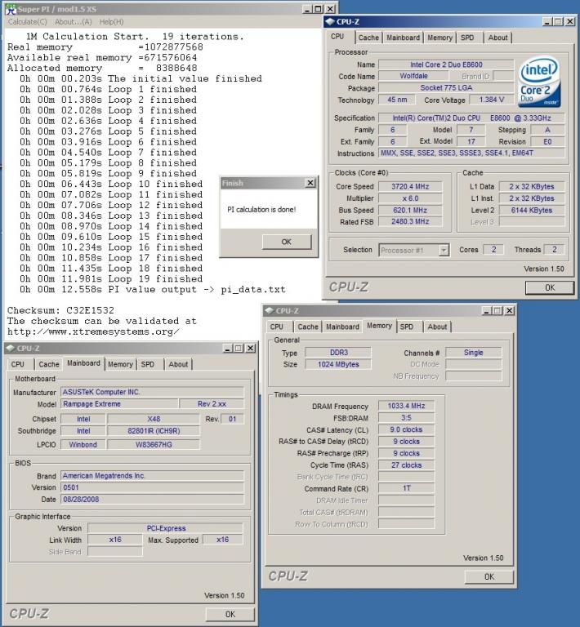Open Cache tab in the Mainboard window
This screenshot has height=627, width=580.
coord(49,364)
